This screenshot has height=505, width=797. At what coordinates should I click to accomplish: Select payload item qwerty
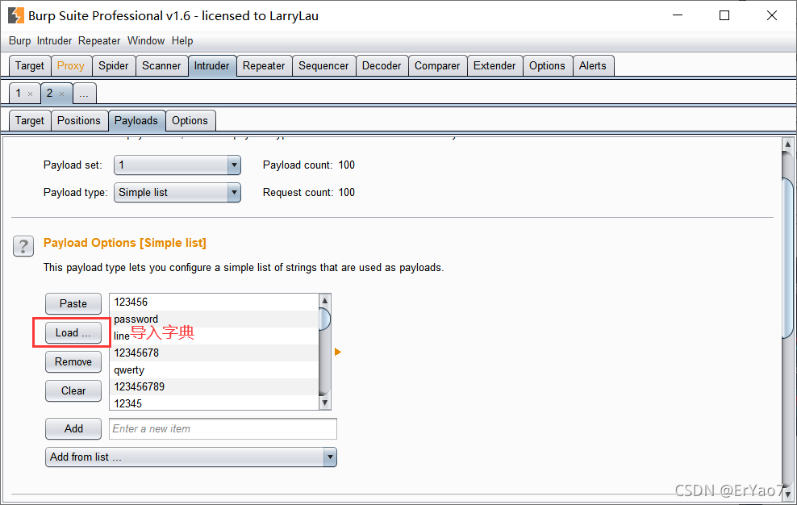214,369
